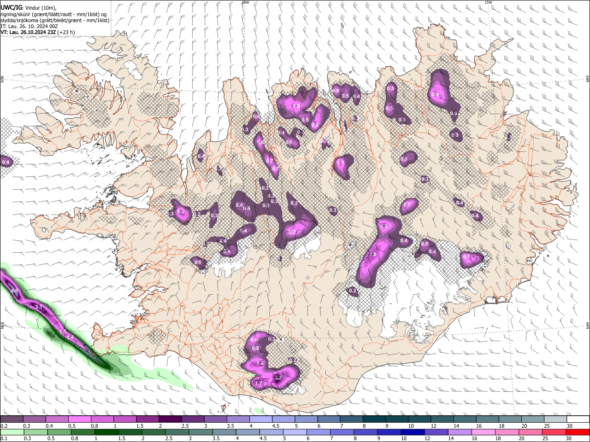
Task: Click the '1.7' snowfall value on the map
Action: (x=259, y=383)
